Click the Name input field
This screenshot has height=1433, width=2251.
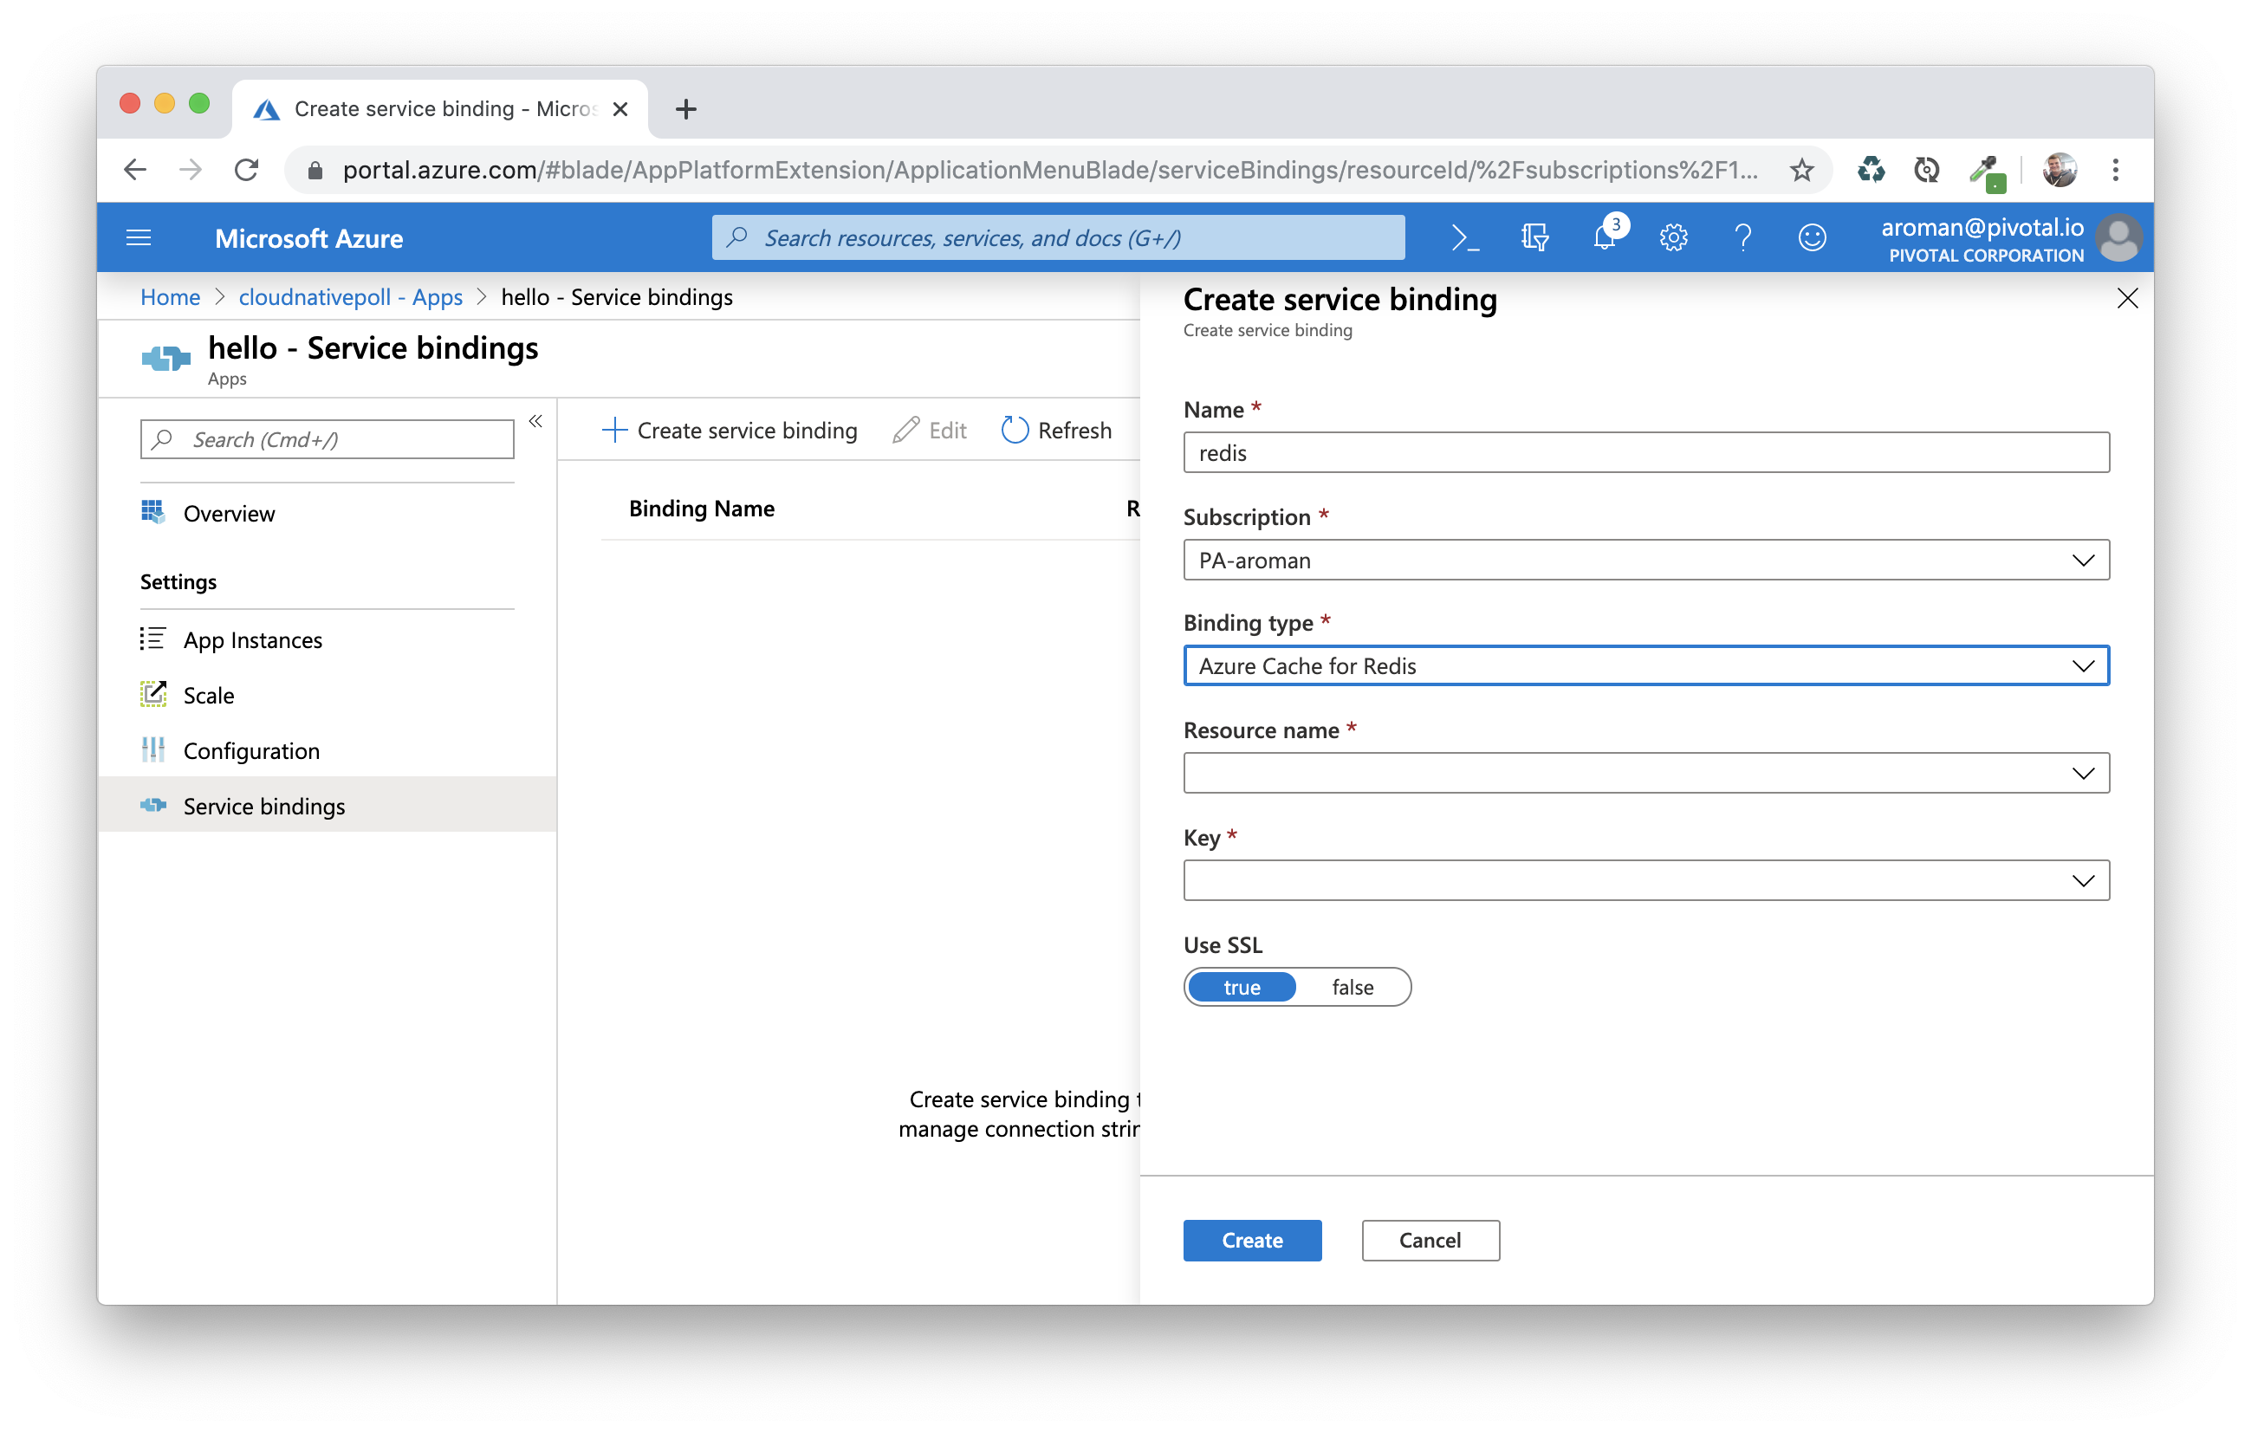click(x=1645, y=452)
